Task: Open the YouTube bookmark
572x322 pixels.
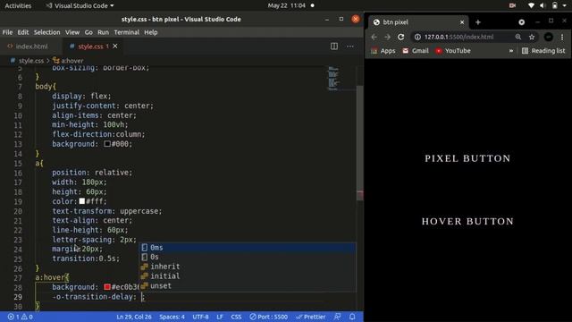Action: pos(453,51)
